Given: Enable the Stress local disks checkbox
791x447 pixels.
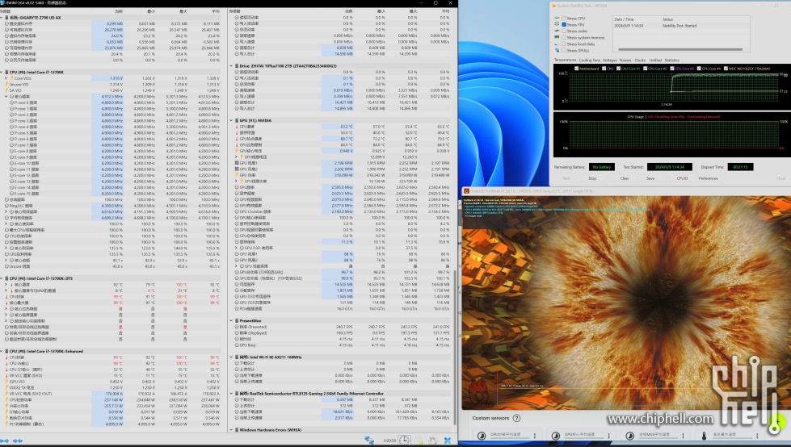Looking at the screenshot, I should [564, 44].
